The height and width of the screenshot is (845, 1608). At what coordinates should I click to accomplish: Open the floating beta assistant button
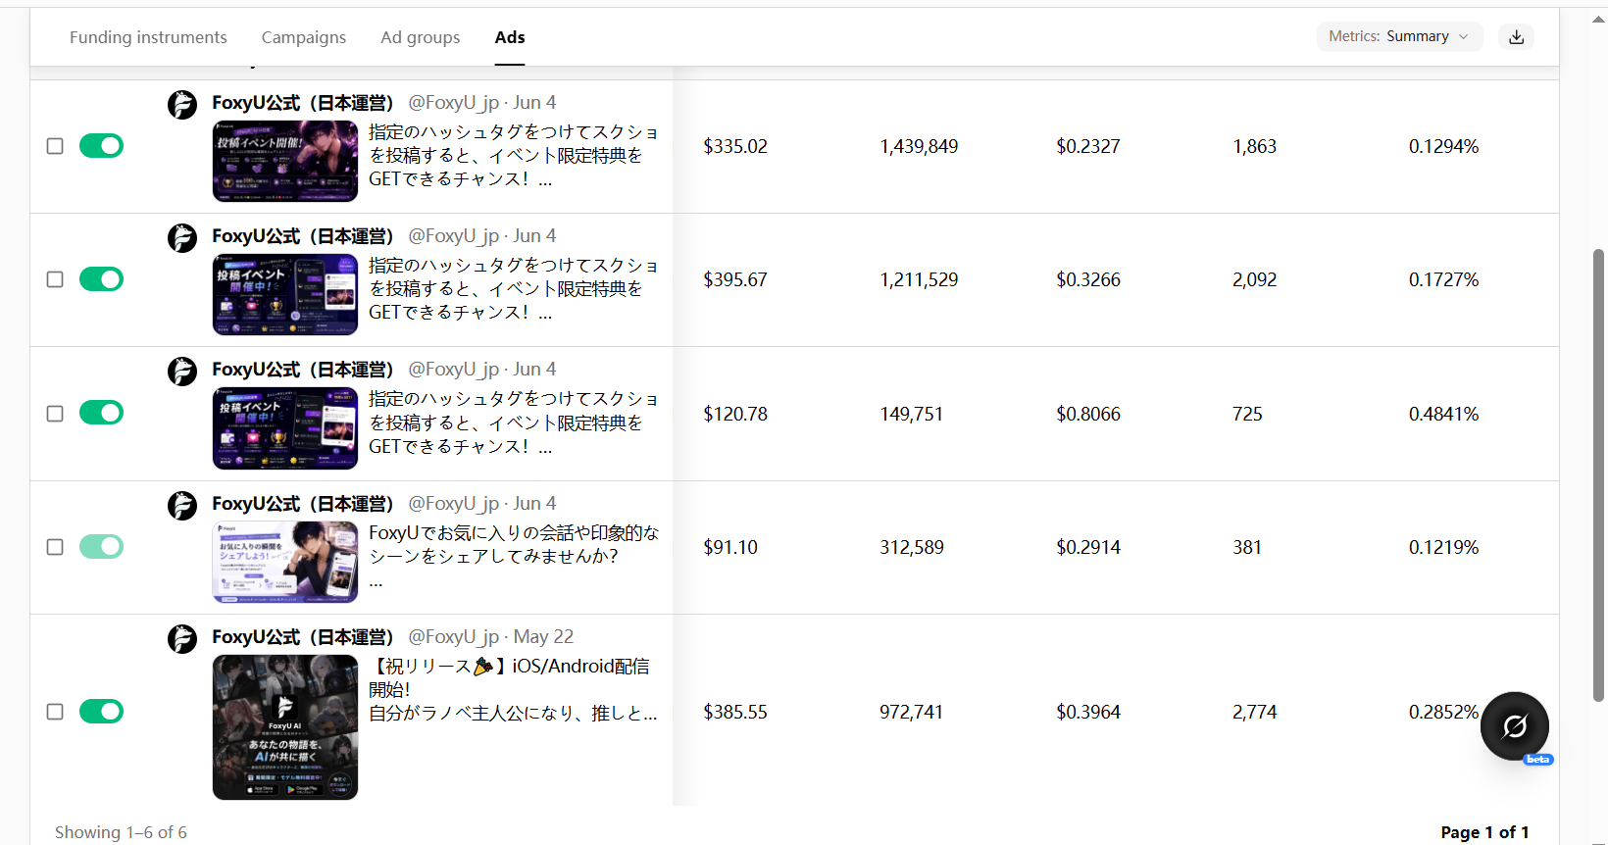click(1515, 726)
